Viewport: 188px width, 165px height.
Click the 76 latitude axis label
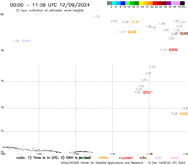pos(2,81)
